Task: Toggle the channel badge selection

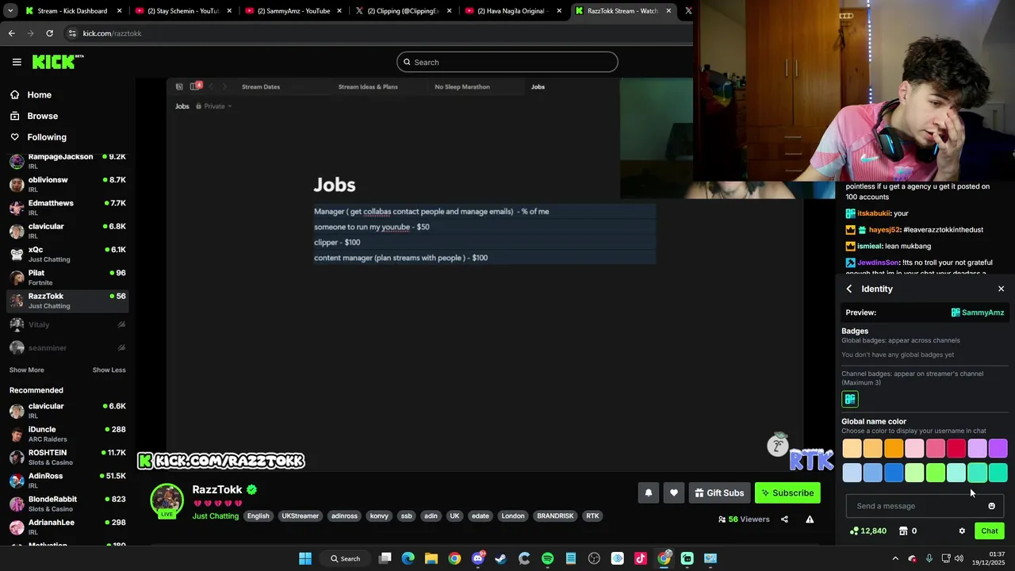Action: tap(850, 399)
